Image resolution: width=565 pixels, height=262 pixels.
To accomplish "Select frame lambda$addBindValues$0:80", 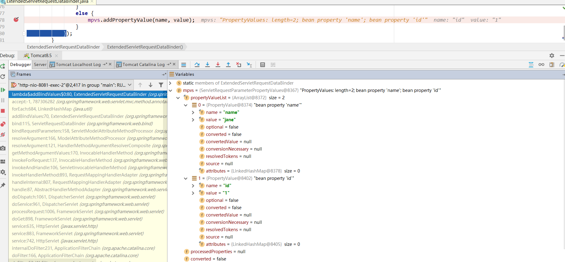I will click(88, 94).
